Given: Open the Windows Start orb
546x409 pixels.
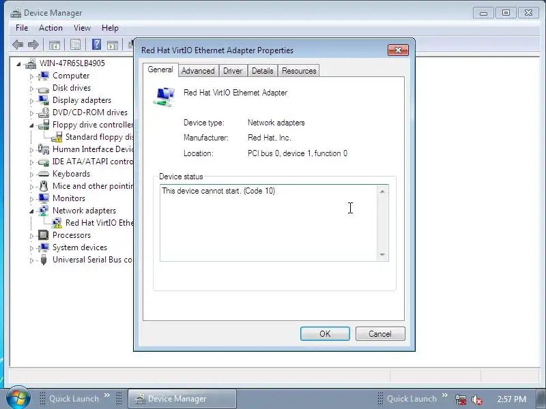Looking at the screenshot, I should [18, 397].
